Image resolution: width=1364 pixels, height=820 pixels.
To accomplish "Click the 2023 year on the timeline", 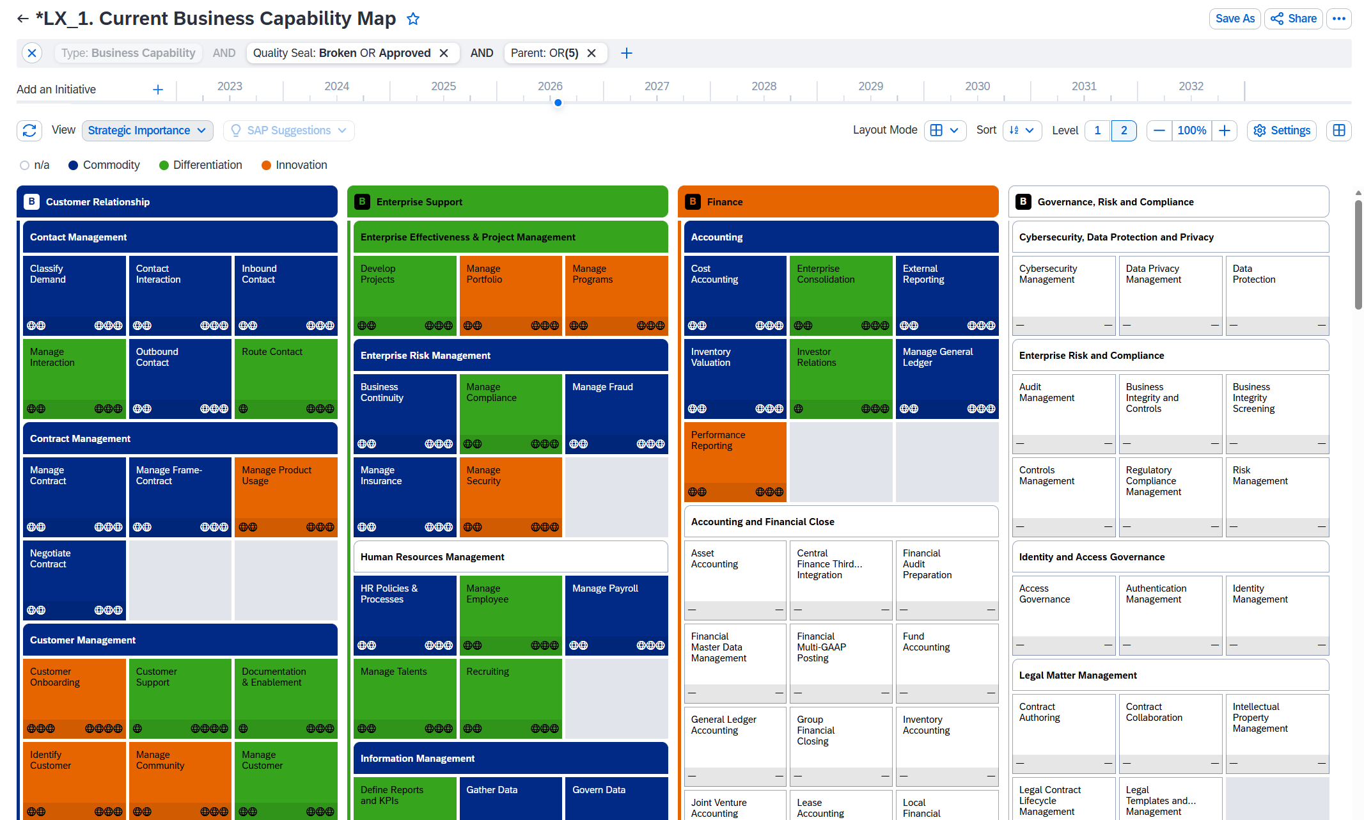I will tap(230, 86).
